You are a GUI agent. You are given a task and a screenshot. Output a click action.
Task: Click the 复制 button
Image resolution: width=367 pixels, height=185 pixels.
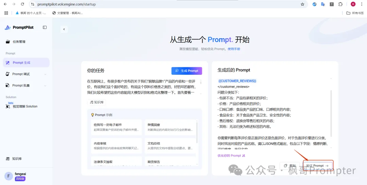coord(290,166)
